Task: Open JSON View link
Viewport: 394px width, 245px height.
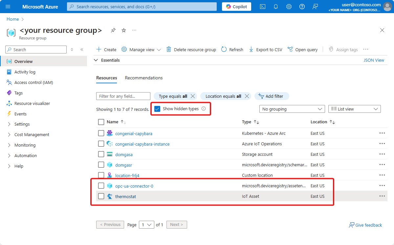Action: tap(374, 60)
